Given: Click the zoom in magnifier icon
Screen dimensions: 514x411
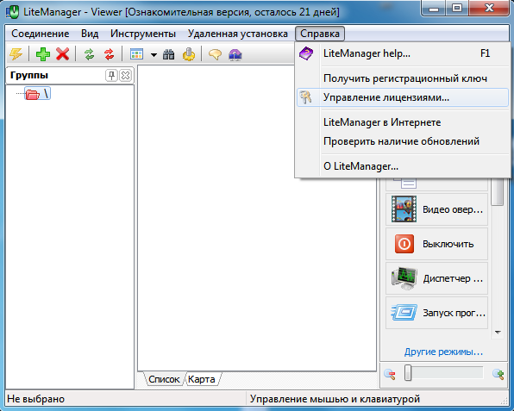Looking at the screenshot, I should click(x=498, y=374).
